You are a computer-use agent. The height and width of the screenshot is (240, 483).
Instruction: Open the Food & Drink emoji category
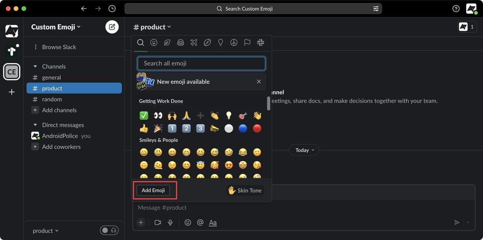[x=180, y=42]
